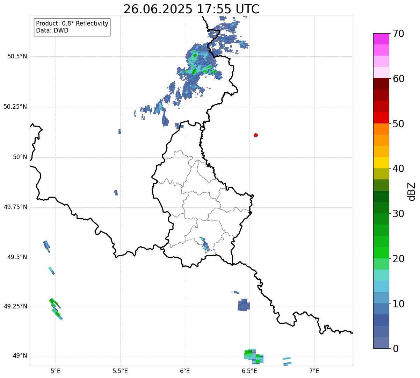Click the colorbar 20 tick label
Viewport: 420px width, 378px height.
click(x=398, y=259)
